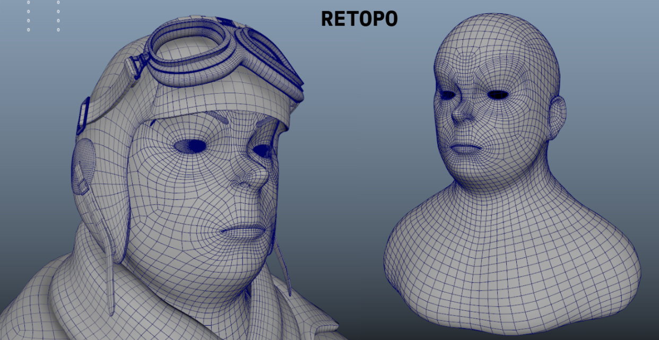
Task: Select the bald head's smaller eye socket
Action: coord(447,95)
